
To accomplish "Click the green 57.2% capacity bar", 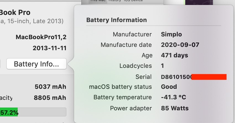I will pyautogui.click(x=9, y=112).
